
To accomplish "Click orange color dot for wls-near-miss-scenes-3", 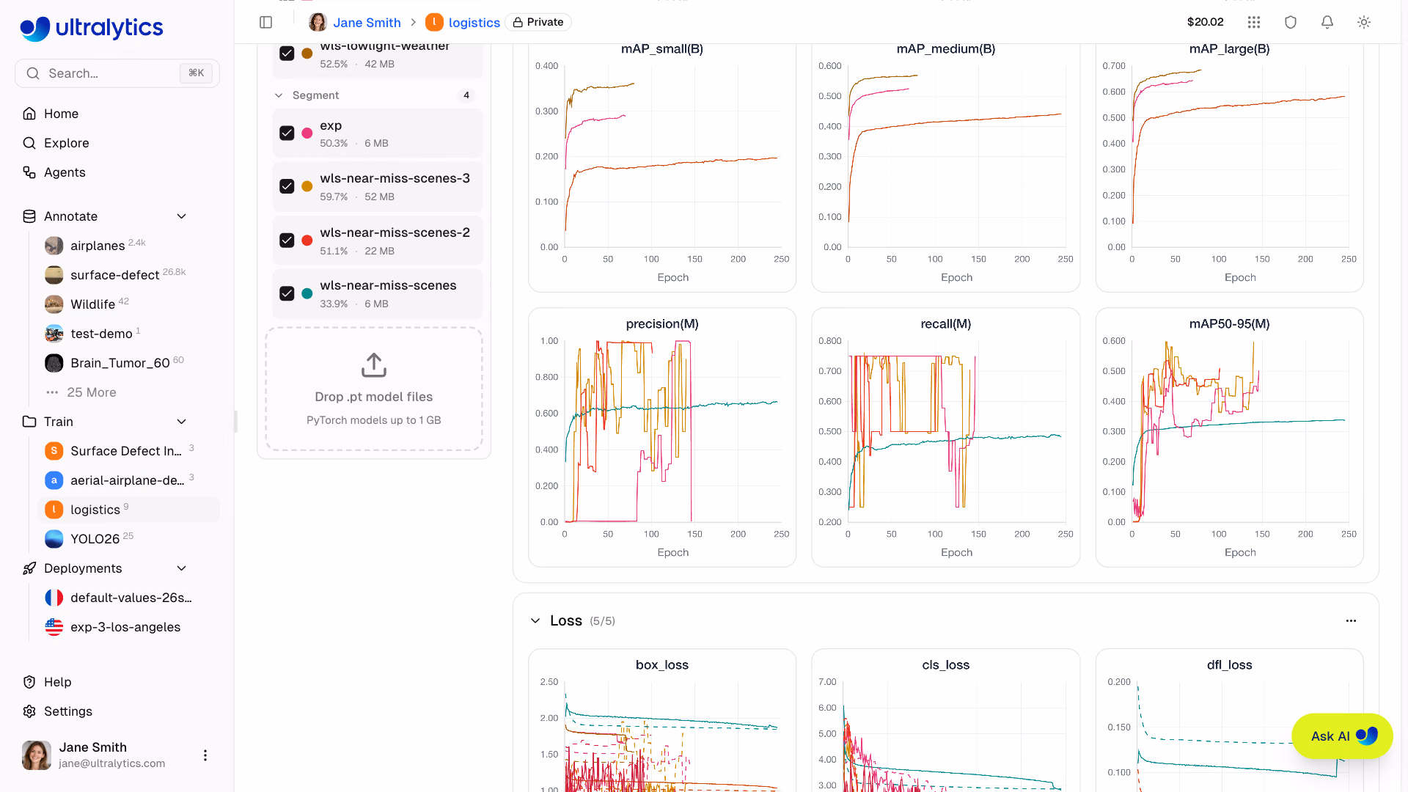I will click(307, 187).
